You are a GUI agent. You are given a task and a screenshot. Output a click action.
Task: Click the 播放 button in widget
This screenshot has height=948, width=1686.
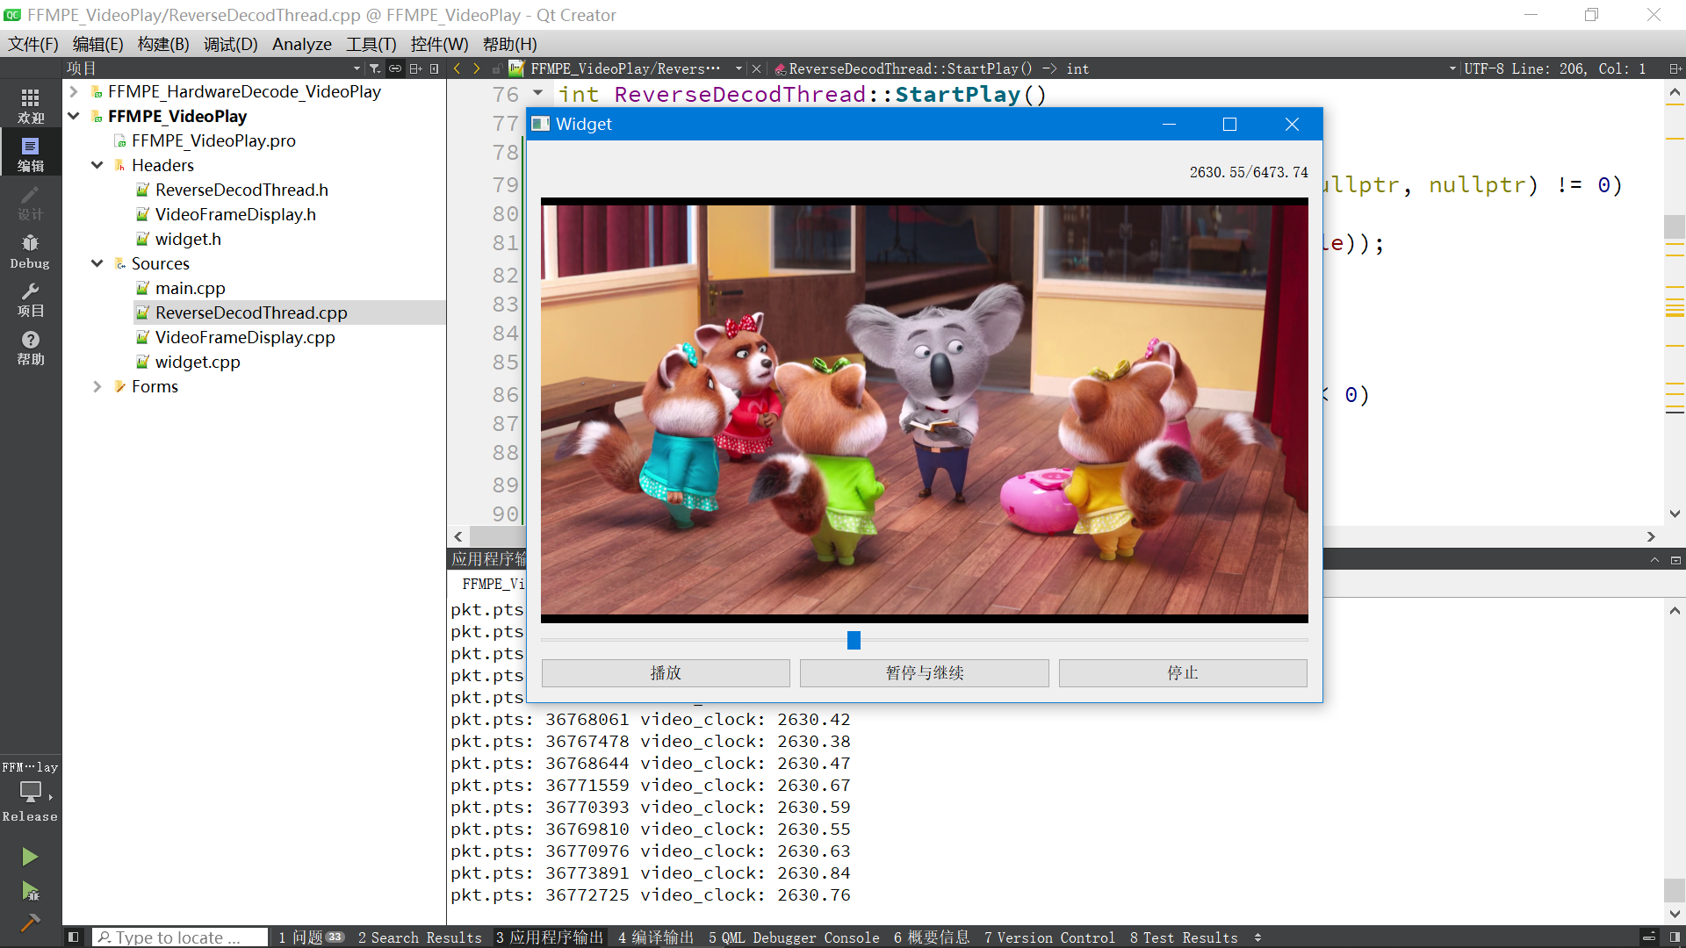click(x=666, y=672)
